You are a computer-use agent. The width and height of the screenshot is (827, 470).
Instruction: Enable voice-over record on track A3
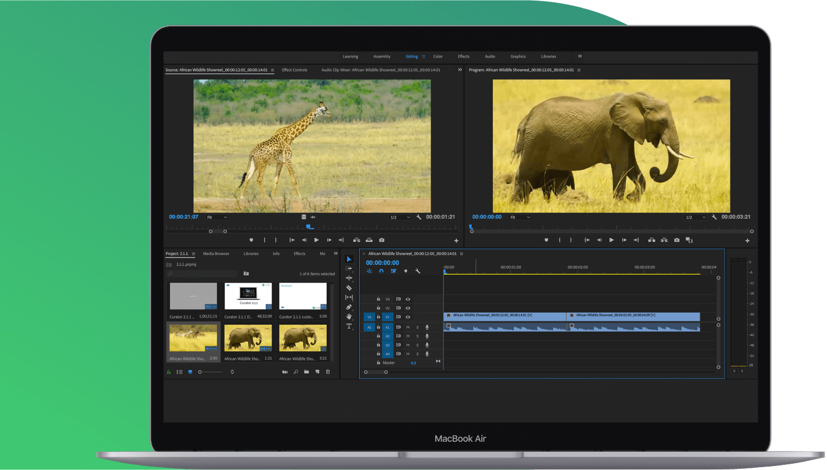click(427, 345)
